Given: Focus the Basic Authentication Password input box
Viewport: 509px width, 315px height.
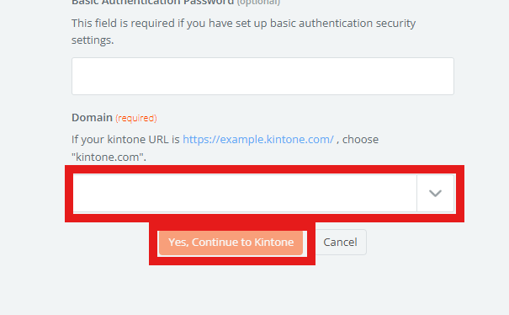Looking at the screenshot, I should pos(262,77).
